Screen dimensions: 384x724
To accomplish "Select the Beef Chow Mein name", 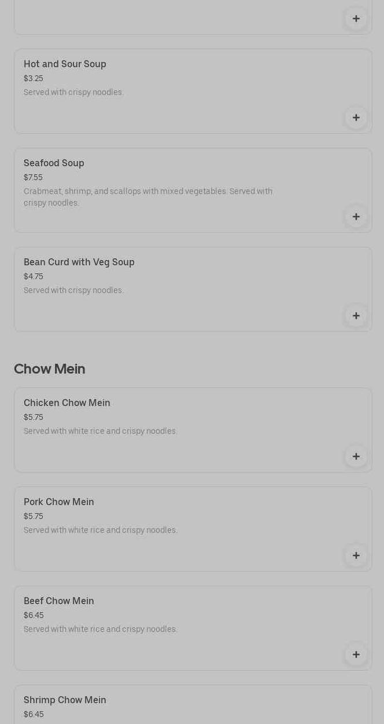I will tap(58, 601).
